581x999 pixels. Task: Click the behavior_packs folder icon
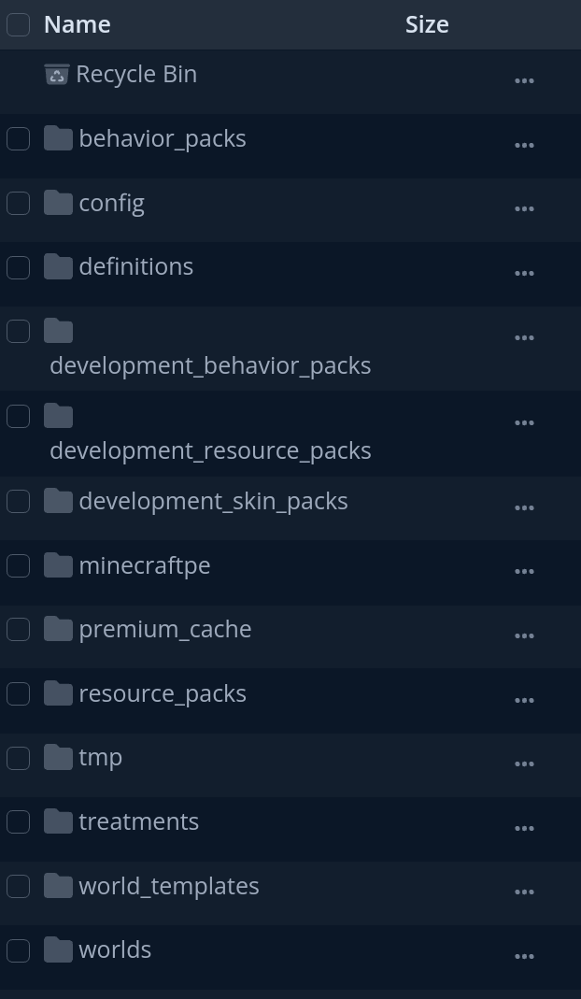(x=58, y=138)
